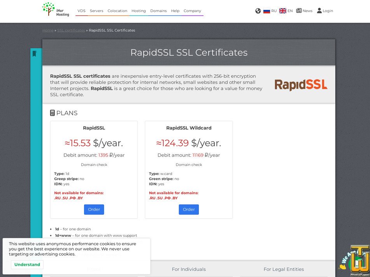Image resolution: width=370 pixels, height=277 pixels.
Task: Select the UK flag for English
Action: pos(283,11)
